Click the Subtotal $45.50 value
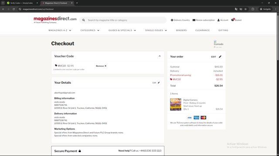Viewport: 279px width, 156px height. (218, 67)
